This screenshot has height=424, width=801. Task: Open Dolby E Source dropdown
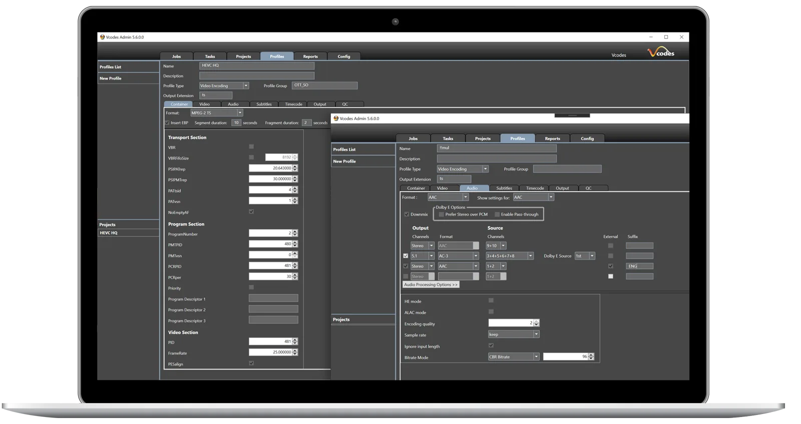(x=584, y=256)
